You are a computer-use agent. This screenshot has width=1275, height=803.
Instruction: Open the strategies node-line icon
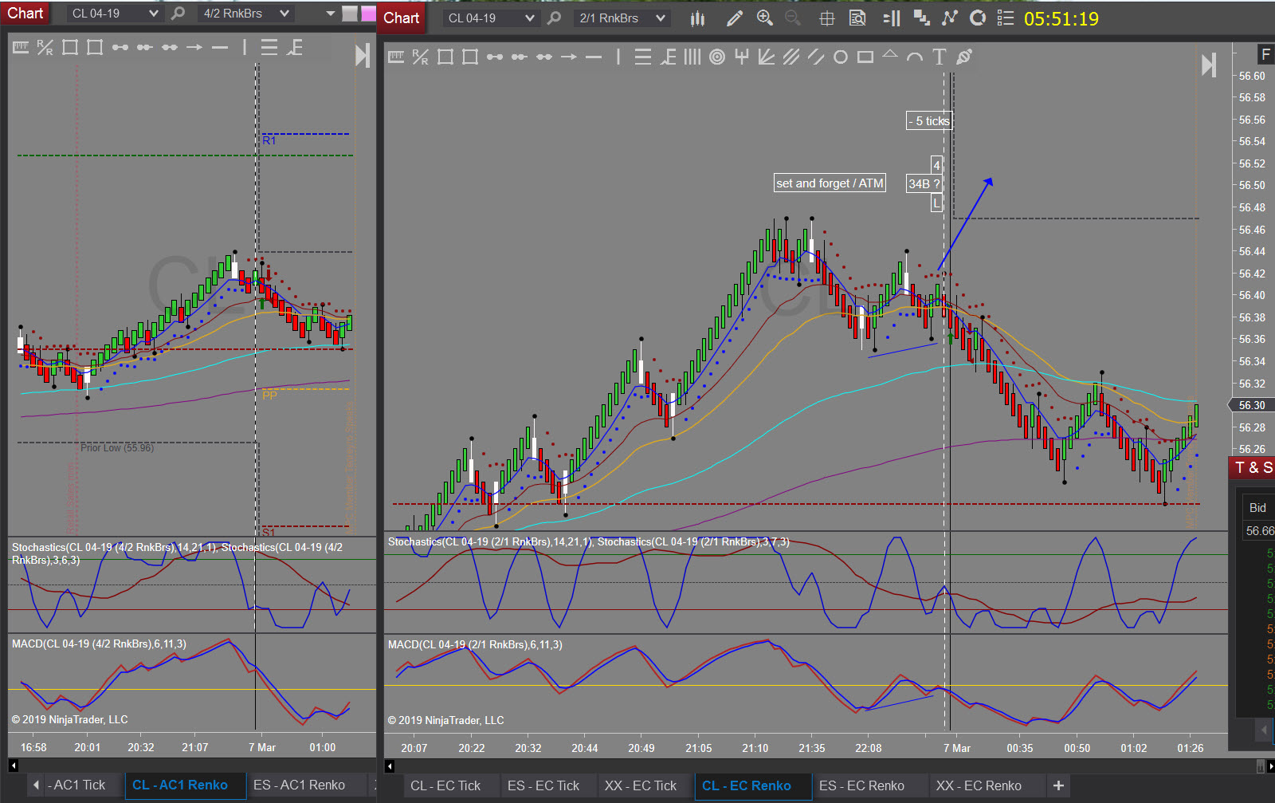(x=949, y=18)
